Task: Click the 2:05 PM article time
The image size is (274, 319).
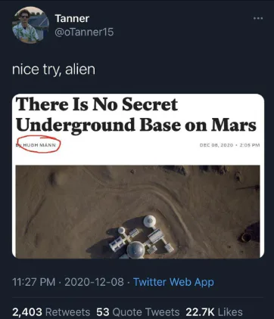Action: click(x=250, y=145)
